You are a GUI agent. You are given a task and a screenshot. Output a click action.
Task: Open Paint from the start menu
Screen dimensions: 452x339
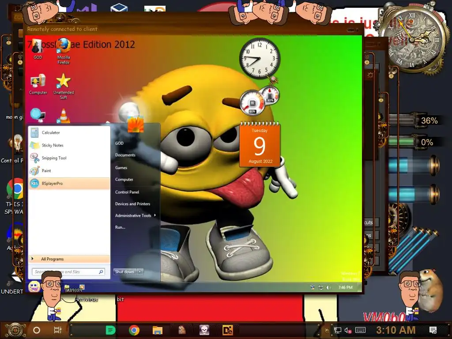(69, 171)
